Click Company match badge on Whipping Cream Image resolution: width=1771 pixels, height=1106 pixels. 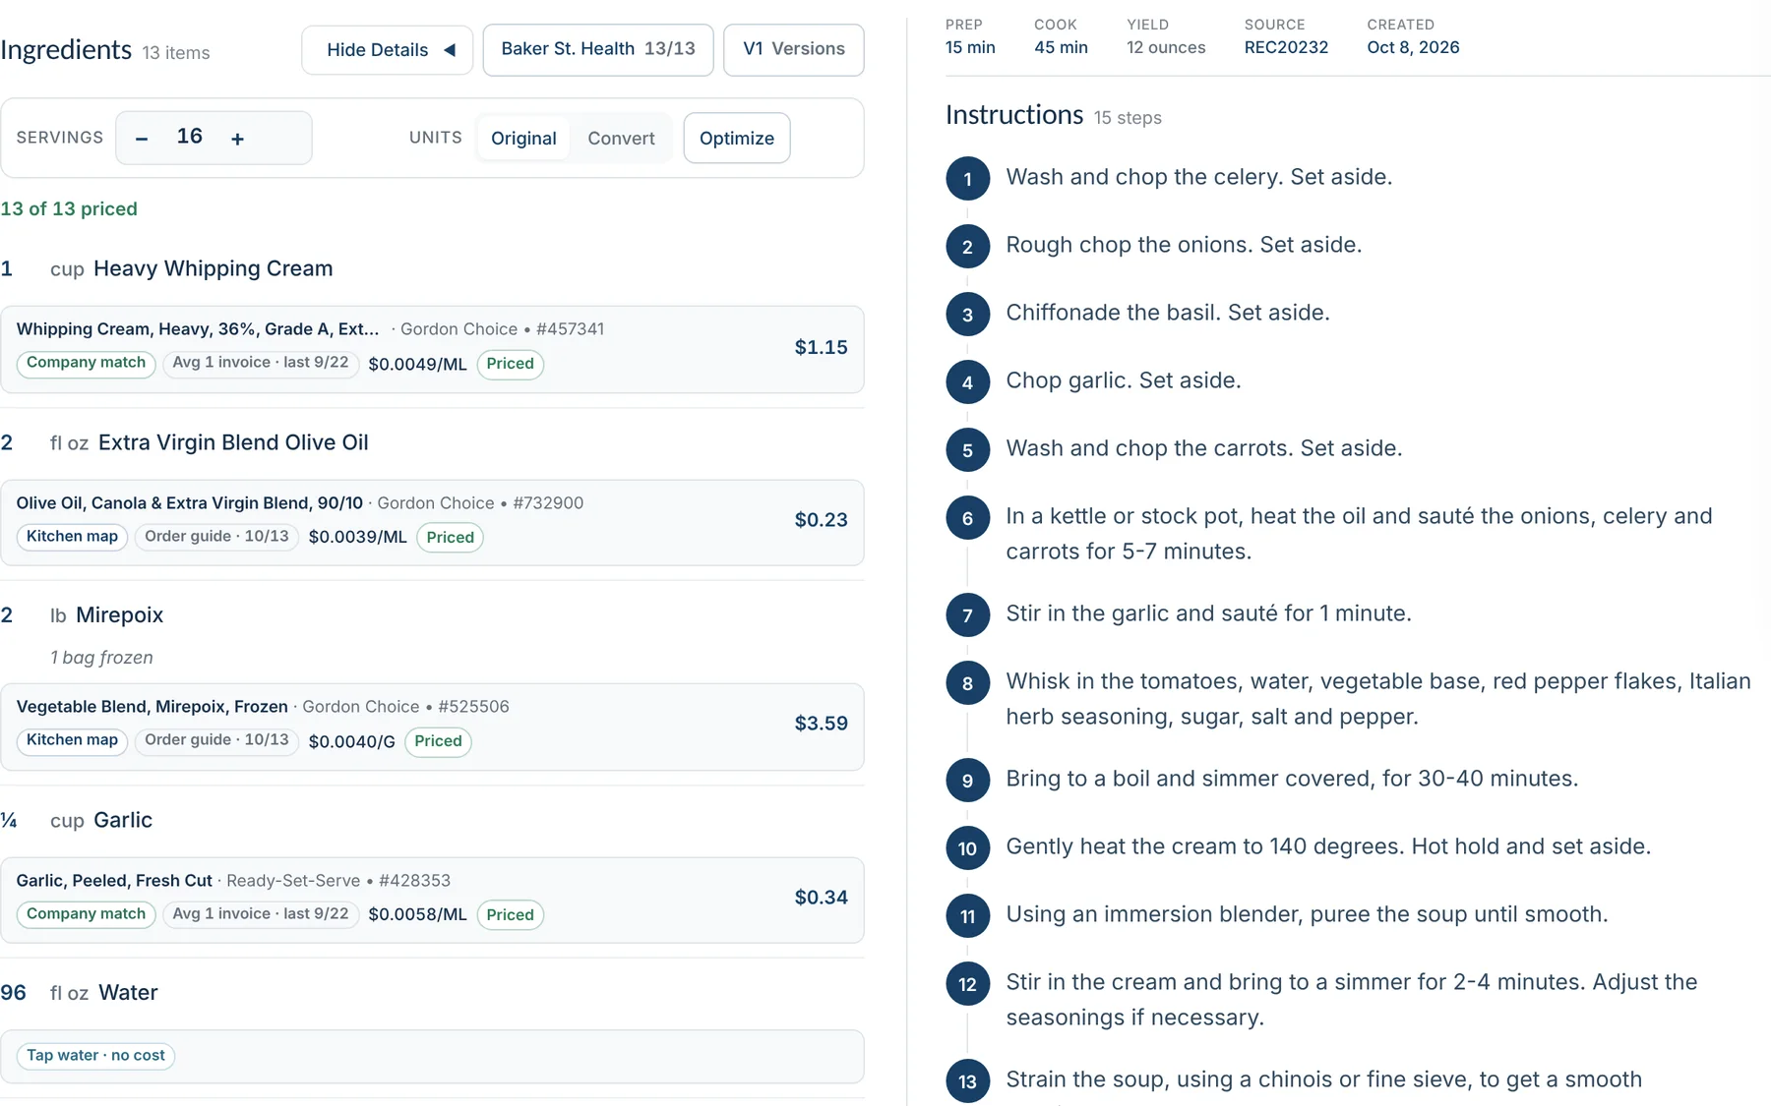[86, 364]
